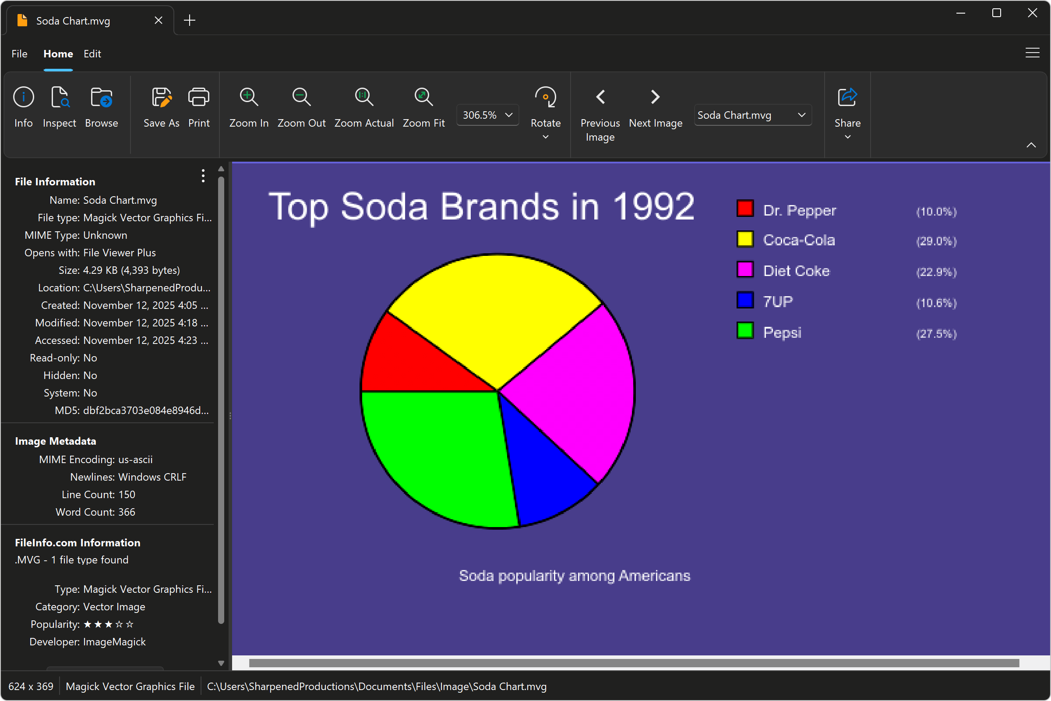Image resolution: width=1051 pixels, height=701 pixels.
Task: Open the File menu
Action: click(20, 53)
